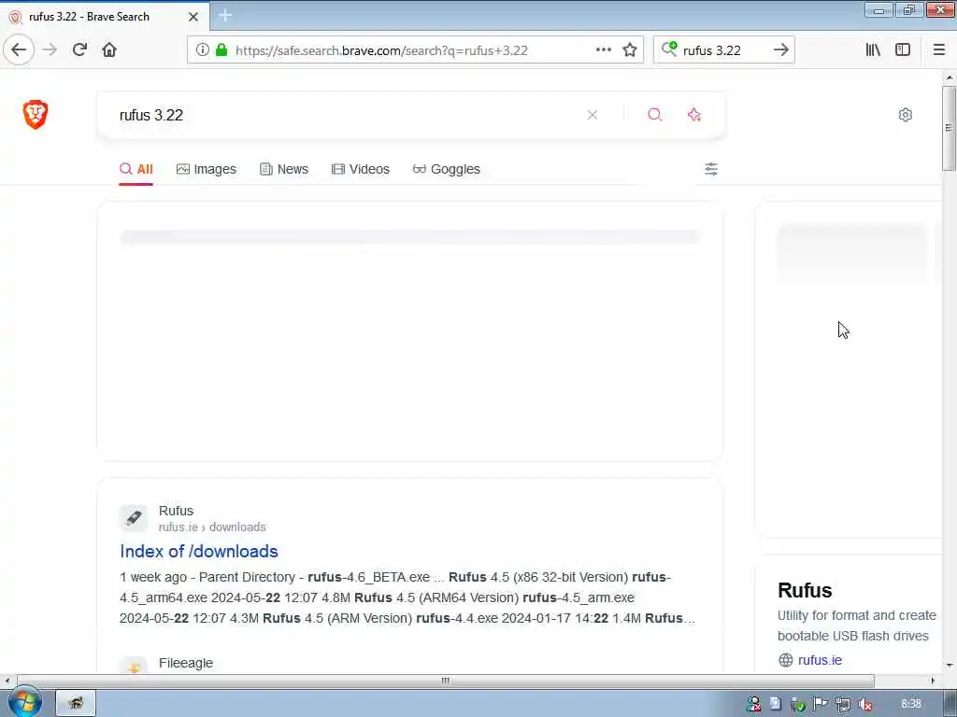The width and height of the screenshot is (957, 717).
Task: Switch to the Goggles tab
Action: [446, 170]
